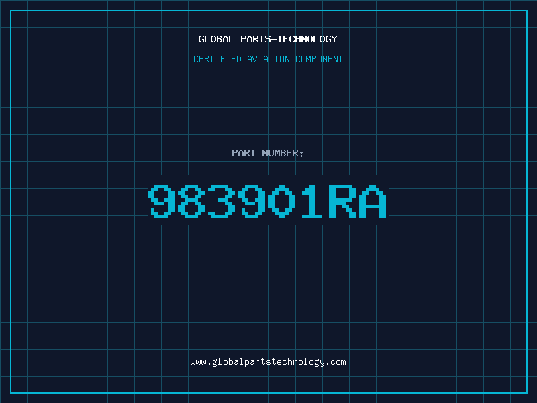Click the digit 0 in the part number
The height and width of the screenshot is (403, 537).
coord(282,201)
